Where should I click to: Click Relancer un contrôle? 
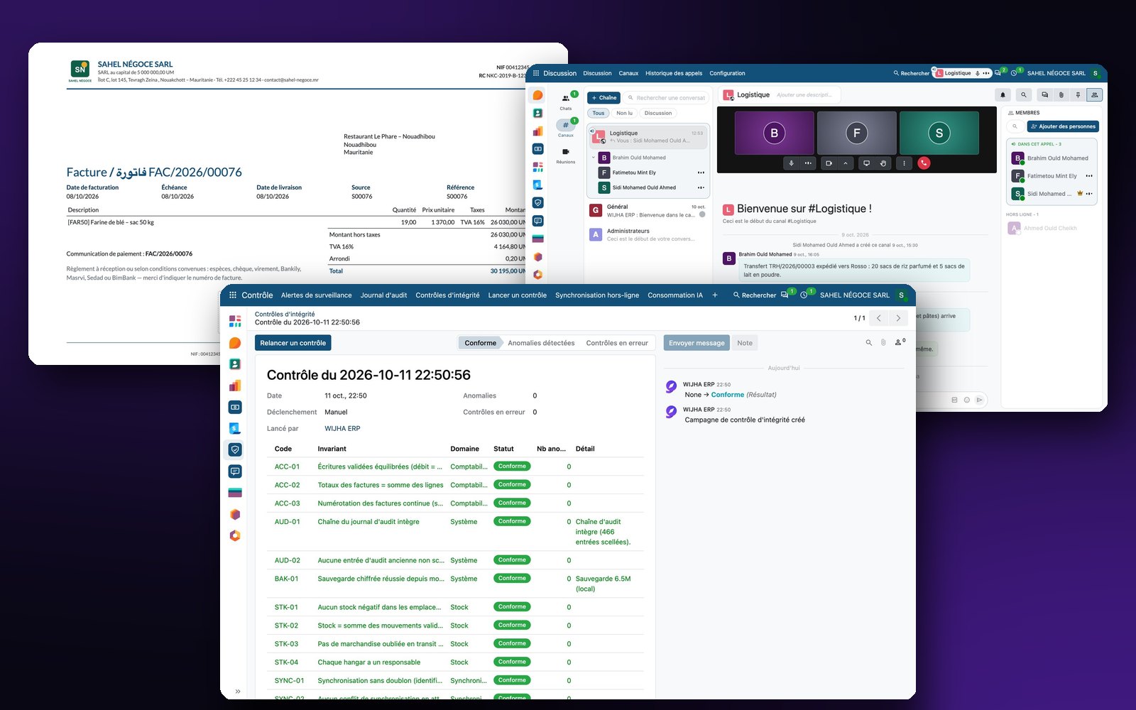click(293, 343)
